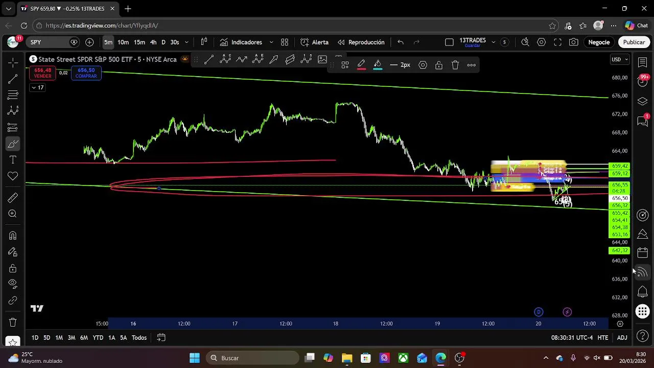Switch to the 15m timeframe
This screenshot has height=368, width=654.
[139, 42]
